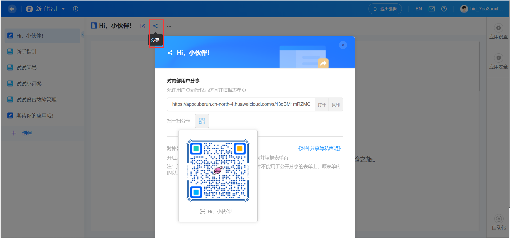The width and height of the screenshot is (510, 238).
Task: Click the 创建 button in sidebar
Action: [22, 133]
